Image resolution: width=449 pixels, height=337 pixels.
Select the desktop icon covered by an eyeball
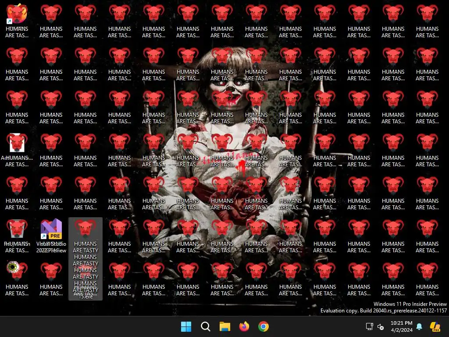pos(17,278)
